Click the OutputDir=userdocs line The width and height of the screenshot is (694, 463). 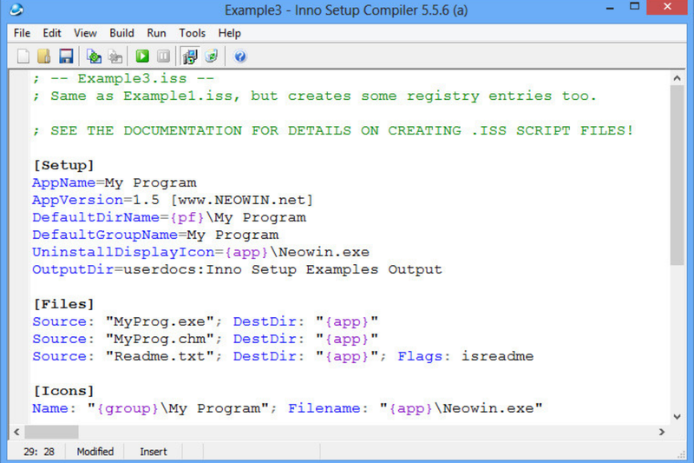coord(237,269)
